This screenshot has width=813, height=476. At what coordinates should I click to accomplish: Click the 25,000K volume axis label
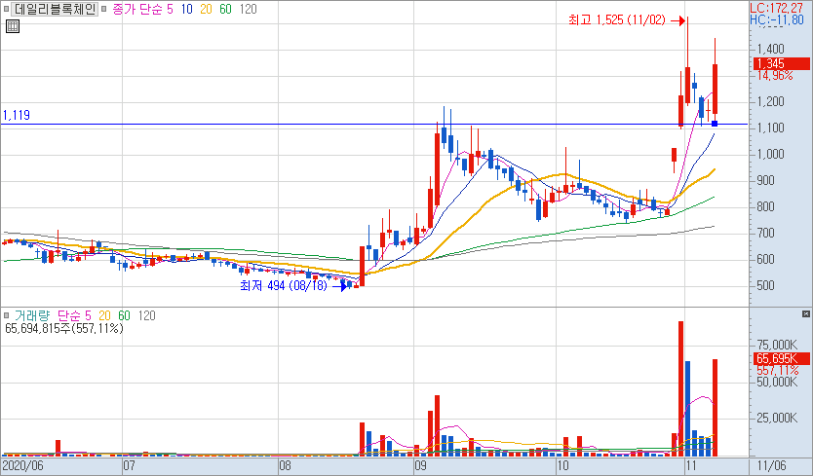(777, 418)
